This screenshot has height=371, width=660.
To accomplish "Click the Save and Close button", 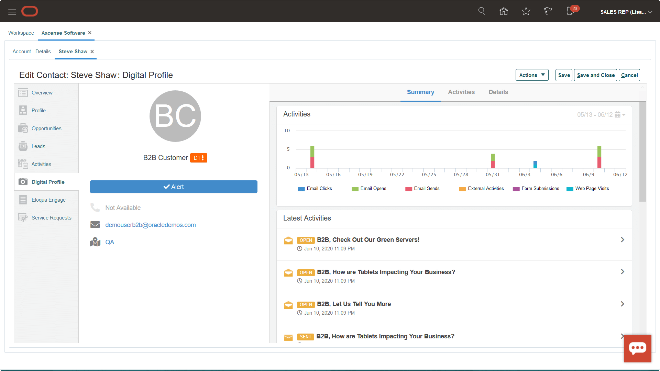I will click(595, 75).
